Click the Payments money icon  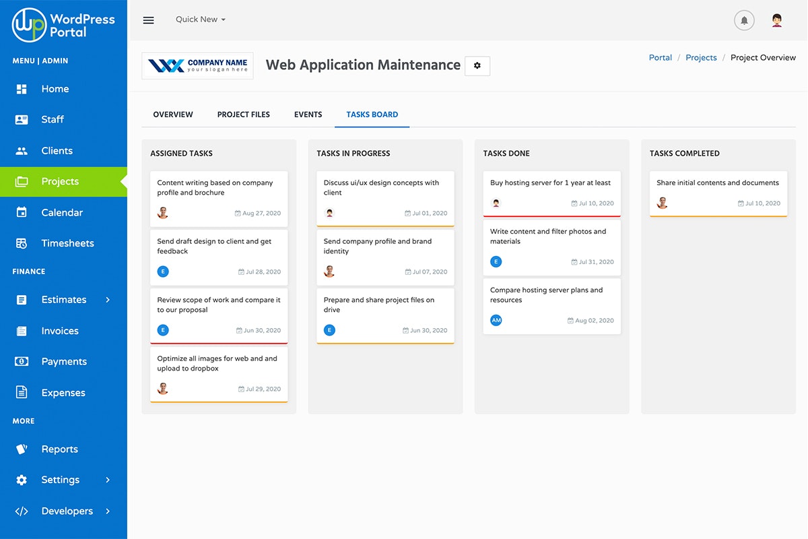coord(22,362)
